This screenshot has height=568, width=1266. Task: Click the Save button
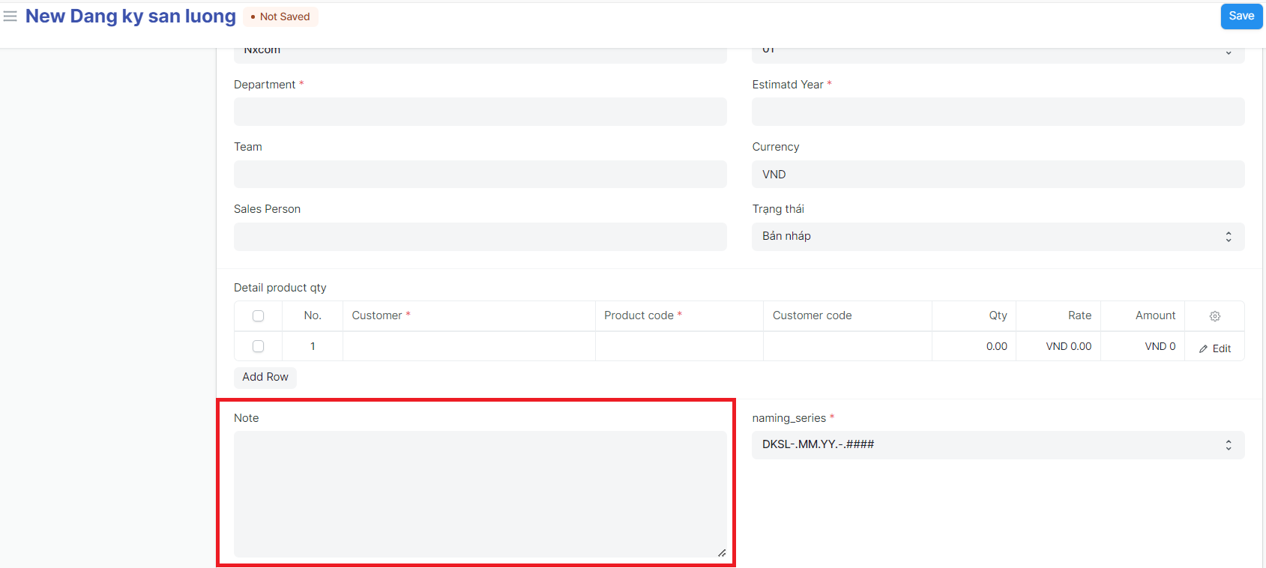tap(1241, 16)
